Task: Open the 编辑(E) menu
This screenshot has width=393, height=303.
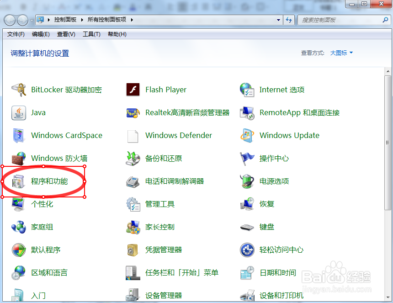Action: [41, 34]
